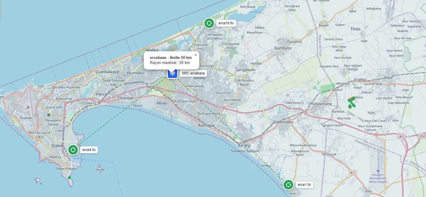Image resolution: width=426 pixels, height=197 pixels.
Task: Click the "Mermoz-Sacré-Cœur" map label
Action: [40, 135]
